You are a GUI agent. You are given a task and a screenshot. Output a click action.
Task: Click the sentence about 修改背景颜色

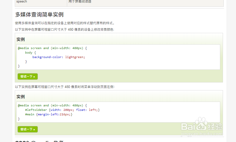64,29
